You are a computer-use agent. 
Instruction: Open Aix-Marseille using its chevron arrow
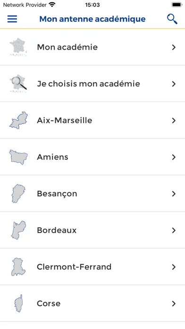click(x=174, y=121)
